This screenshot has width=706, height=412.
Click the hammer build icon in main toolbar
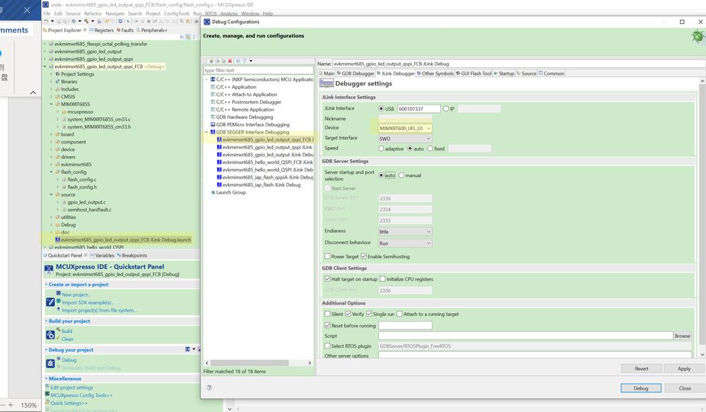click(x=86, y=21)
